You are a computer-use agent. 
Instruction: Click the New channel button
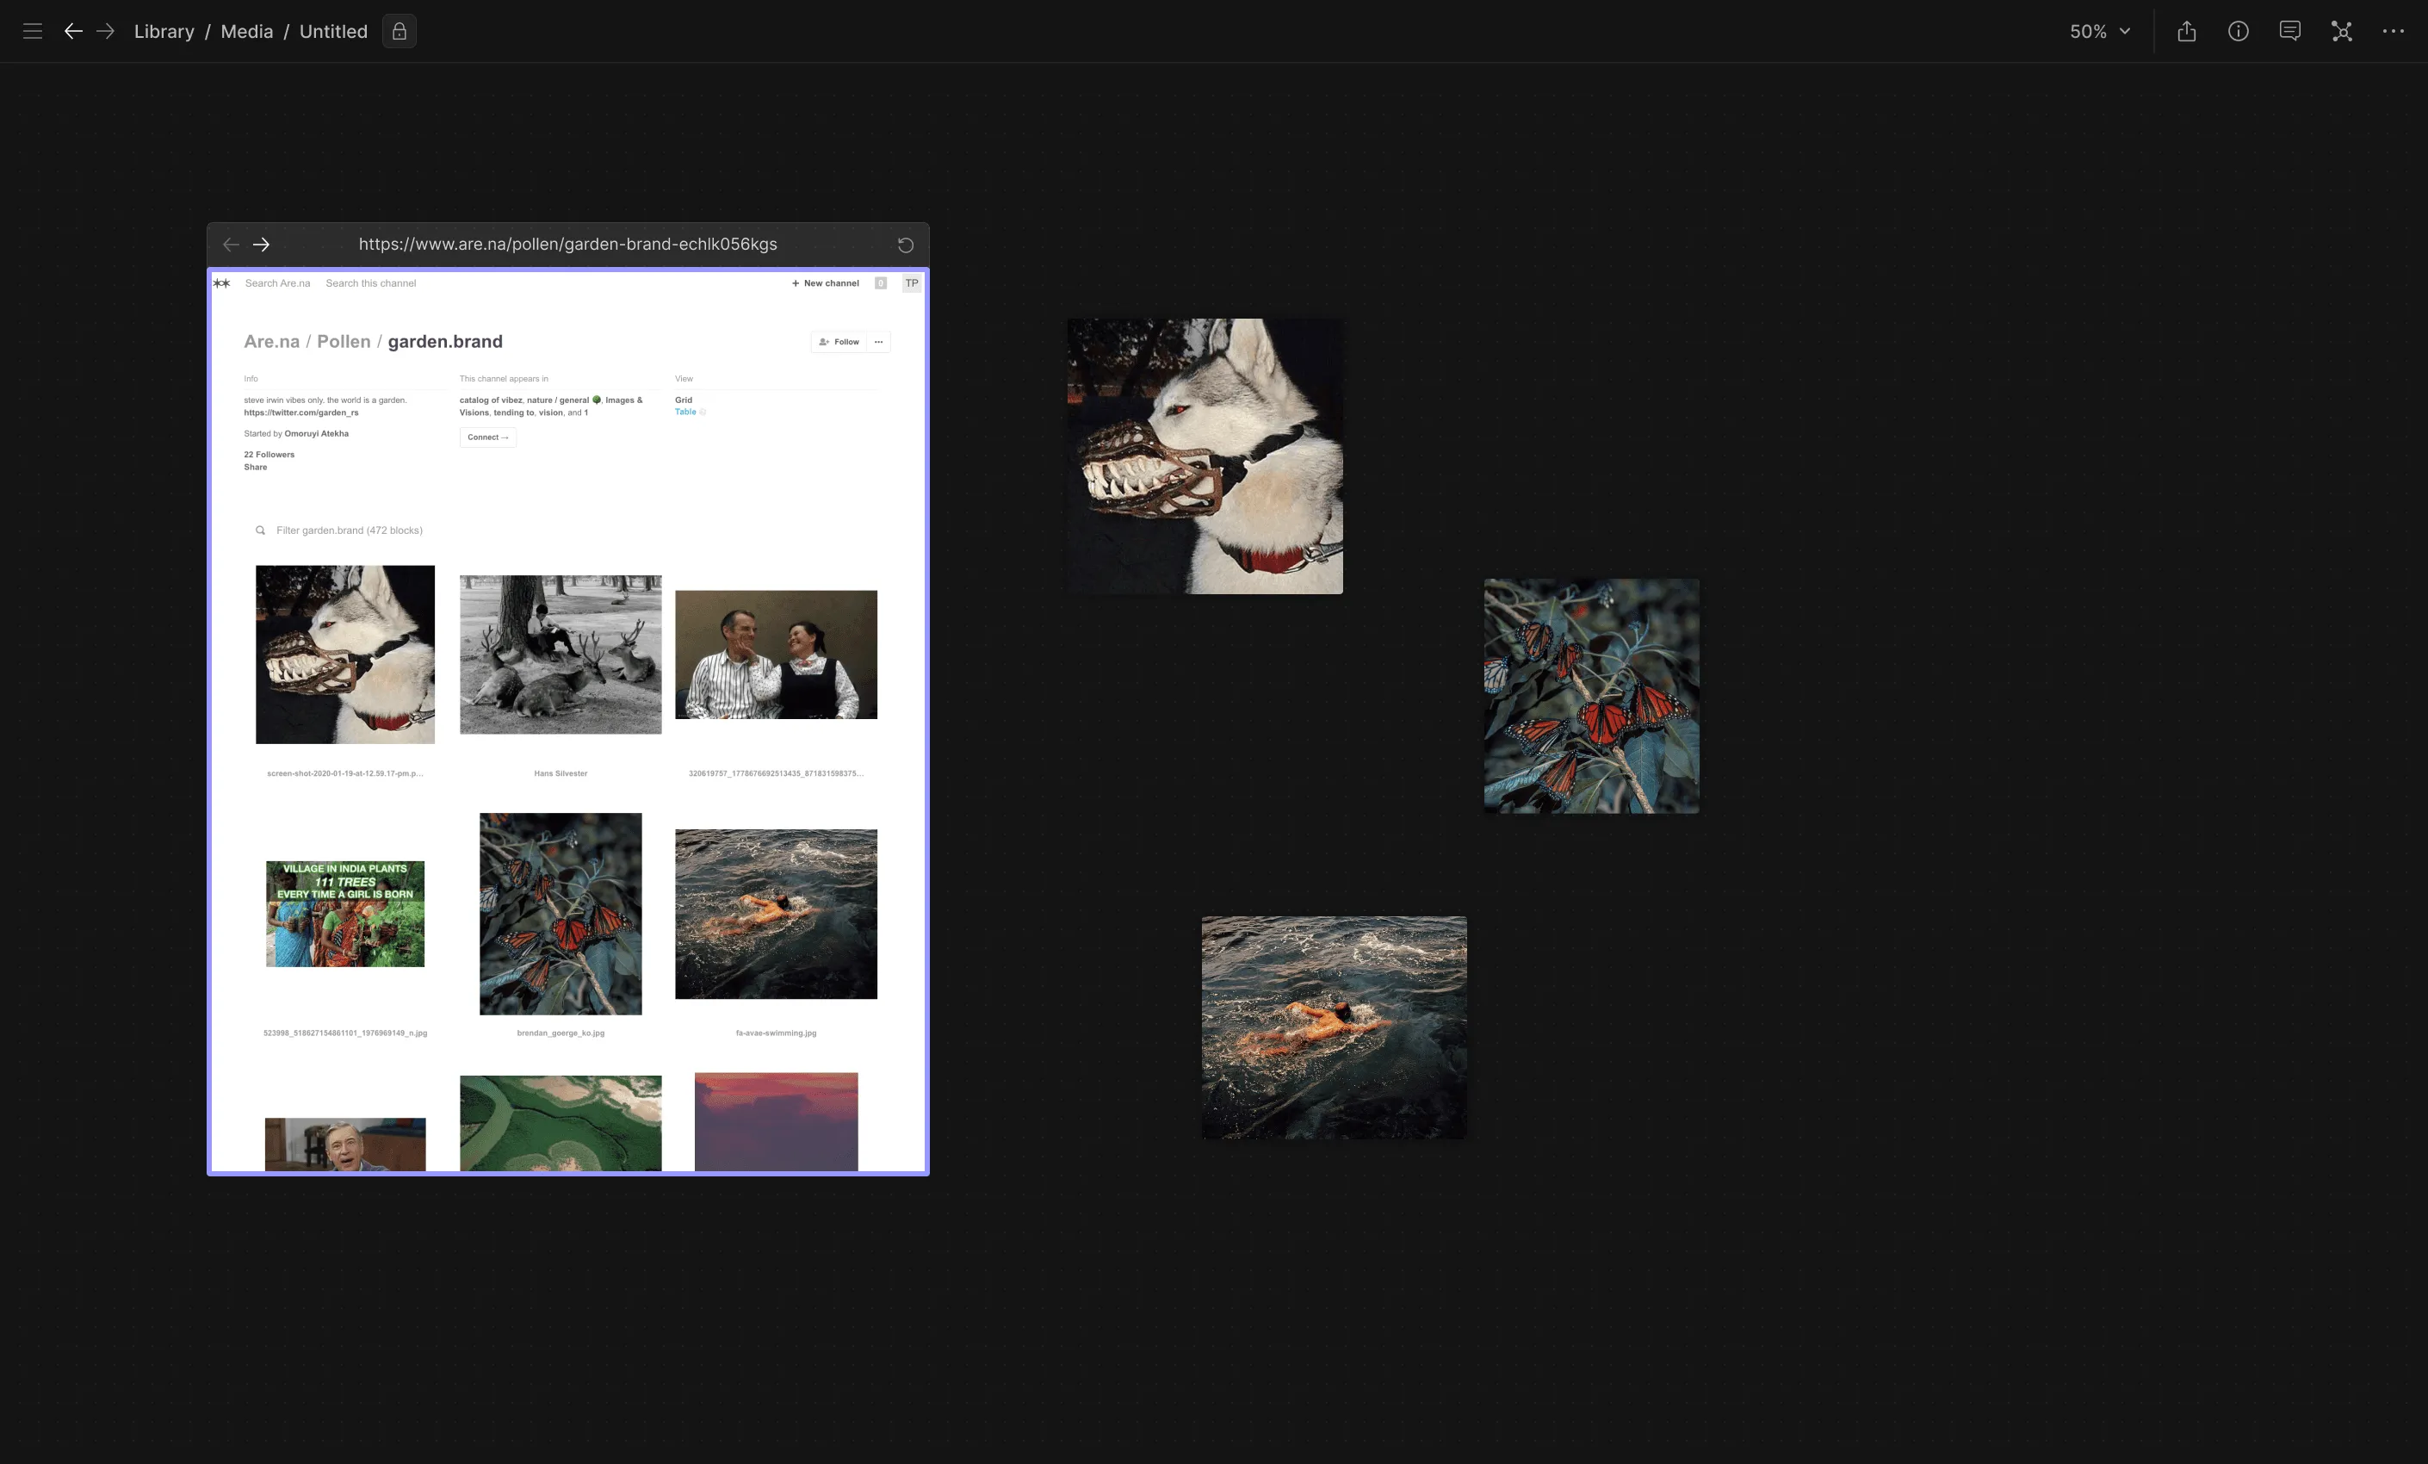pyautogui.click(x=826, y=283)
